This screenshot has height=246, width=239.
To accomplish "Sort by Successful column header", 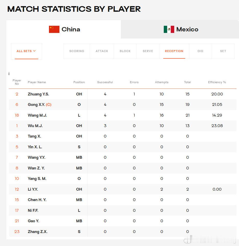I will [105, 82].
